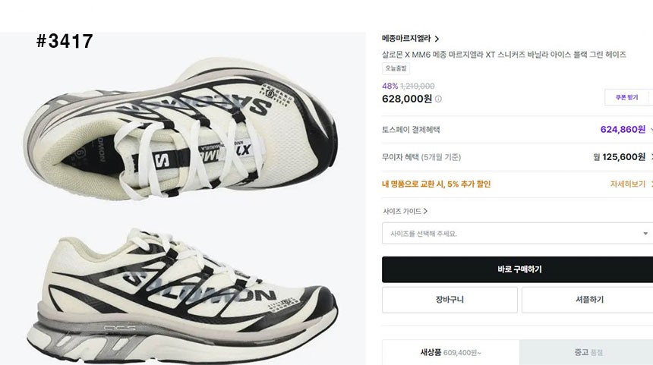Add item with 장바구니 button
This screenshot has width=653, height=365.
[x=449, y=300]
